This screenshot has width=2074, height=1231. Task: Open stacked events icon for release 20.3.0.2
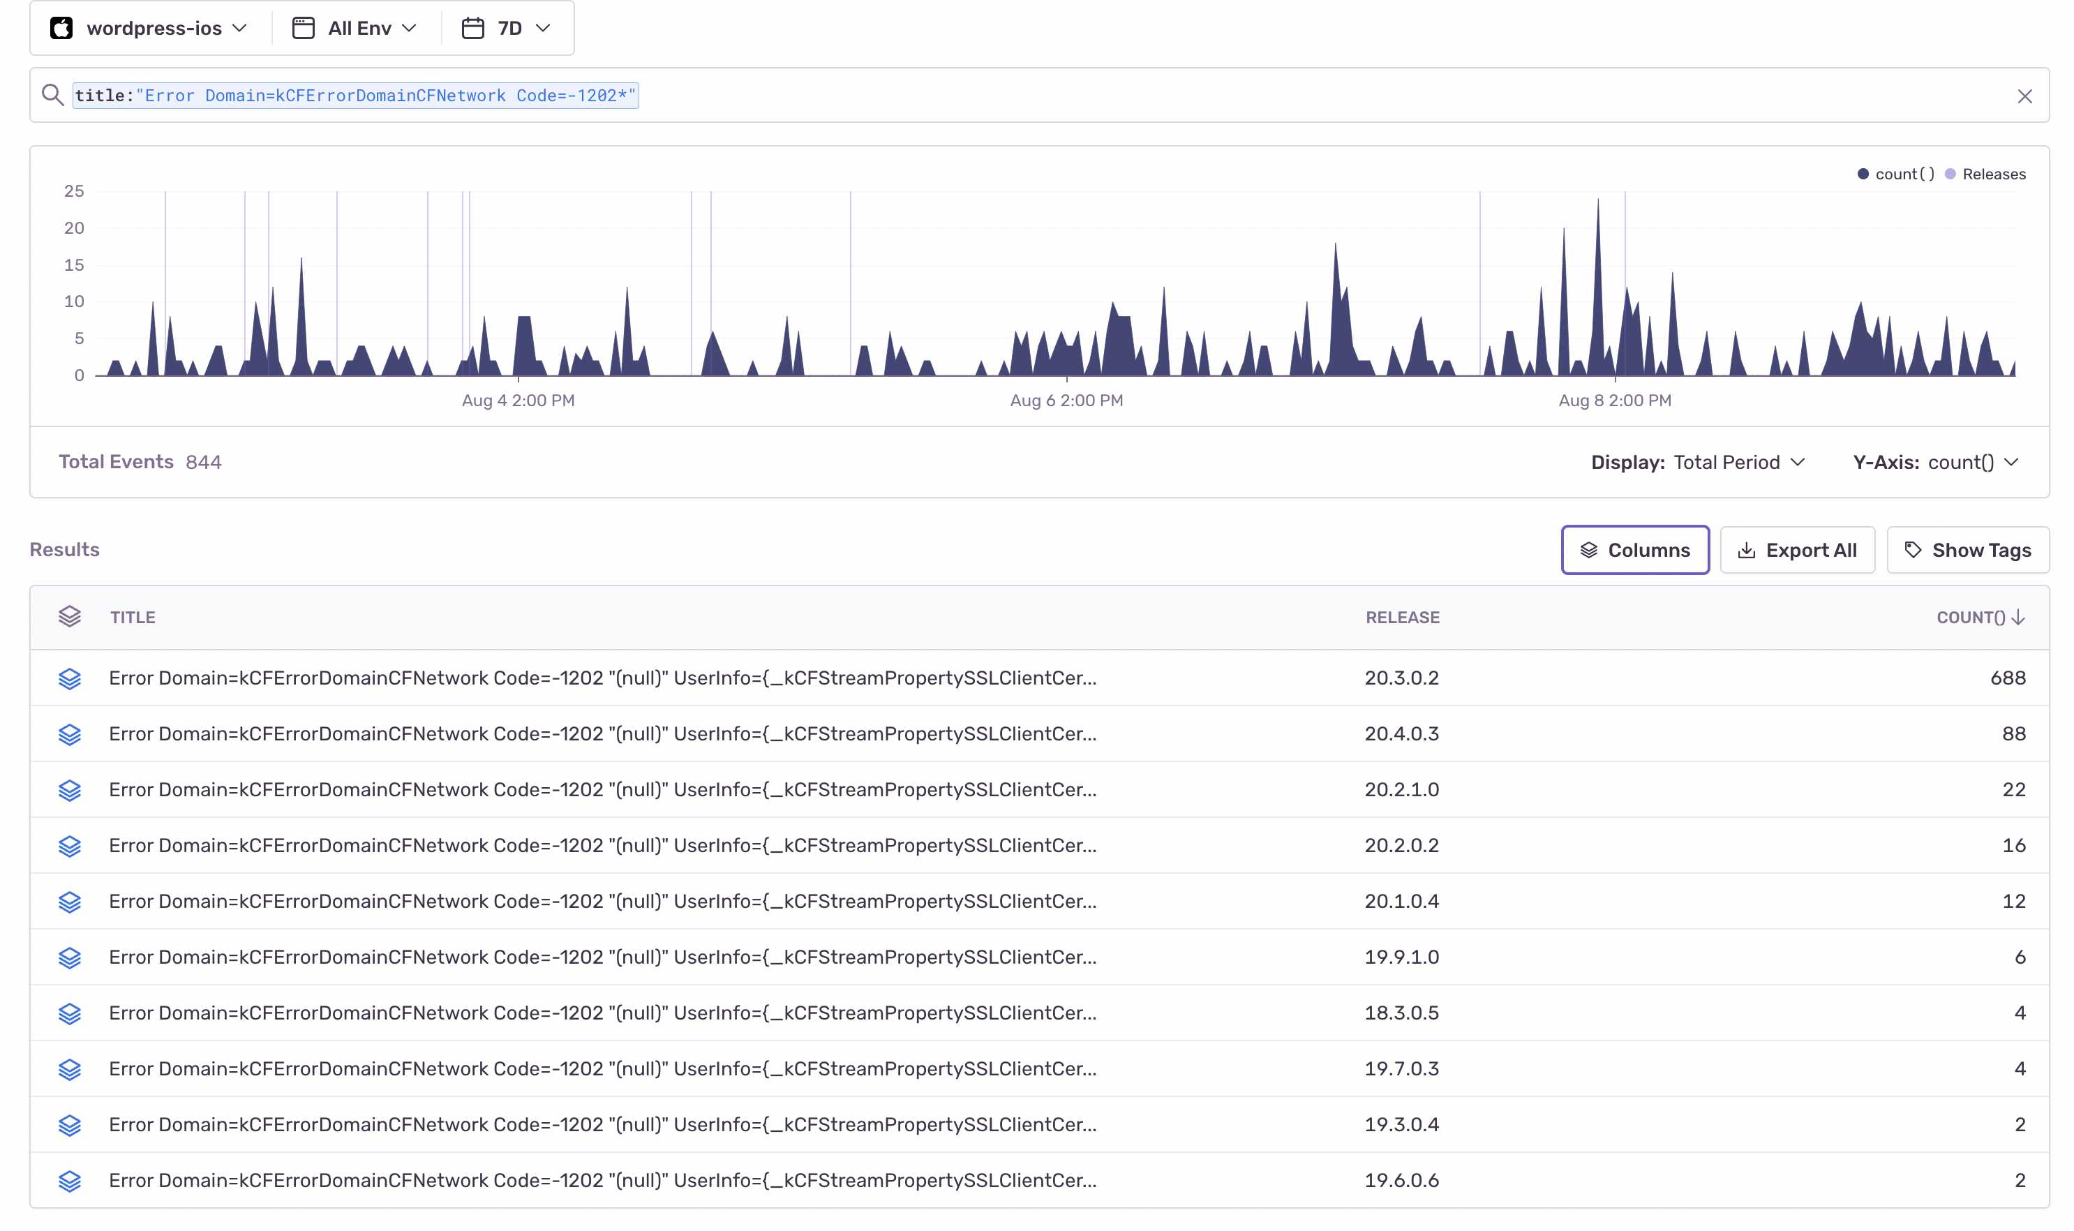pos(70,678)
